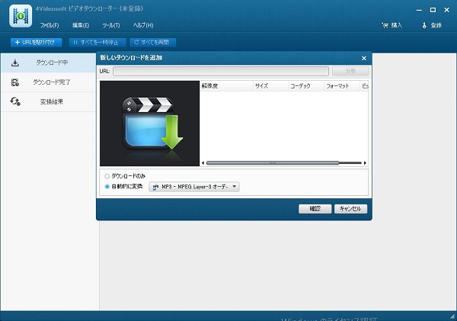Select the ダウンロード中 sidebar tab
This screenshot has width=457, height=321.
(48, 63)
